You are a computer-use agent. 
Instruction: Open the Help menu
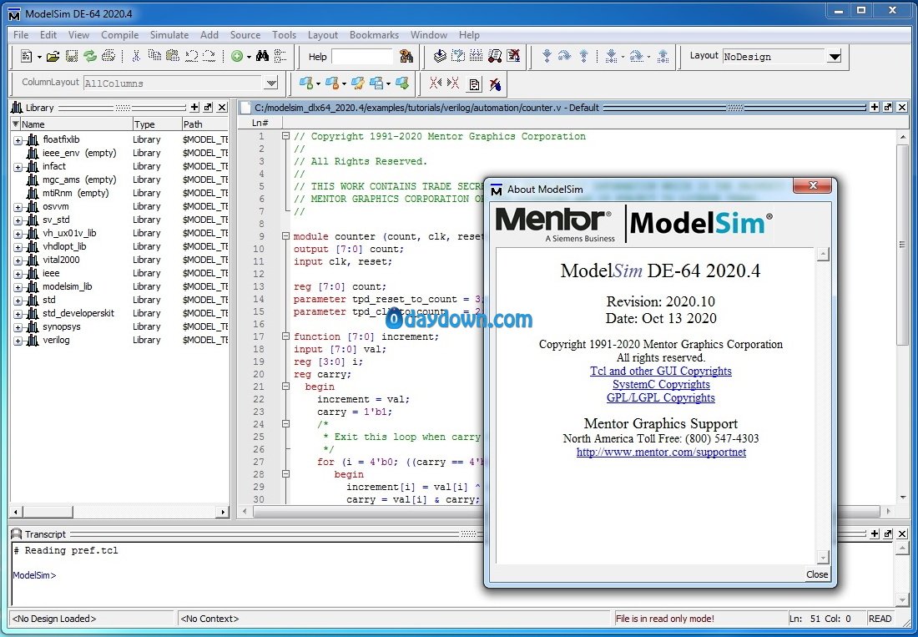pyautogui.click(x=469, y=34)
